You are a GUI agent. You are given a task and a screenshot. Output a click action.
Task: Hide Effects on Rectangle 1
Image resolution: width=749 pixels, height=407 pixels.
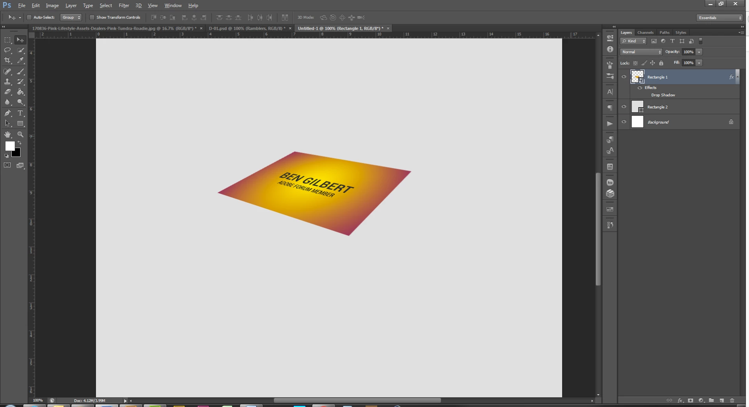tap(640, 88)
